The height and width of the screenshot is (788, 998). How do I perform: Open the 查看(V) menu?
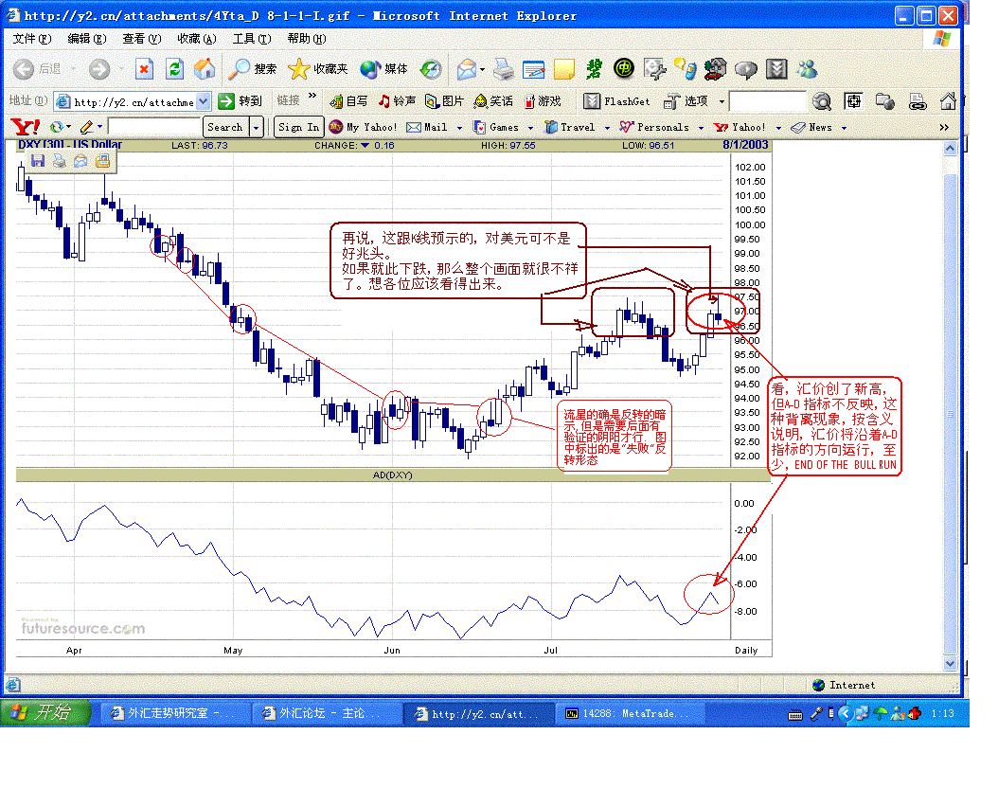click(x=142, y=39)
